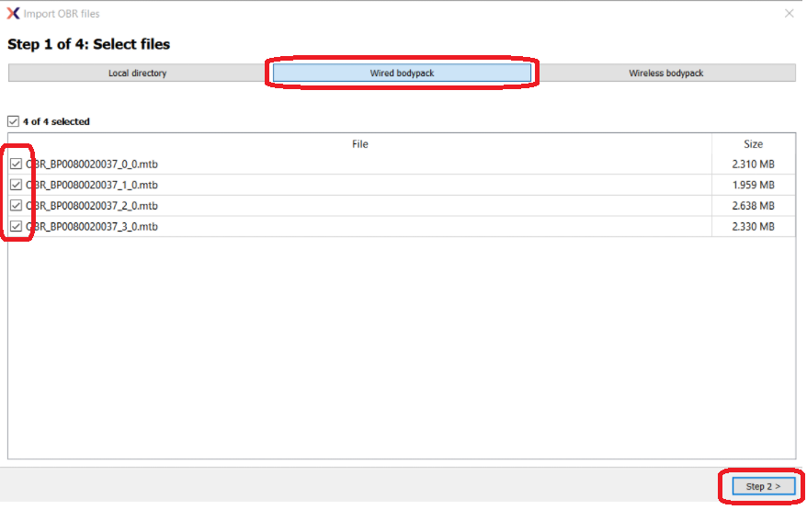The image size is (807, 510).
Task: Sort by the File column header
Action: [359, 144]
